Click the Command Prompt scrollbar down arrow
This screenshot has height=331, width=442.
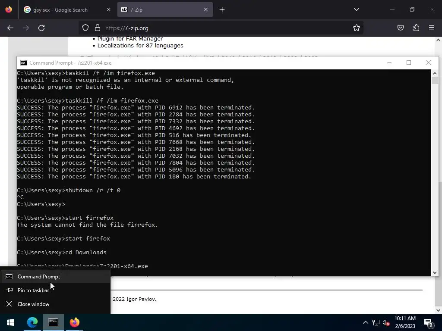(x=435, y=272)
